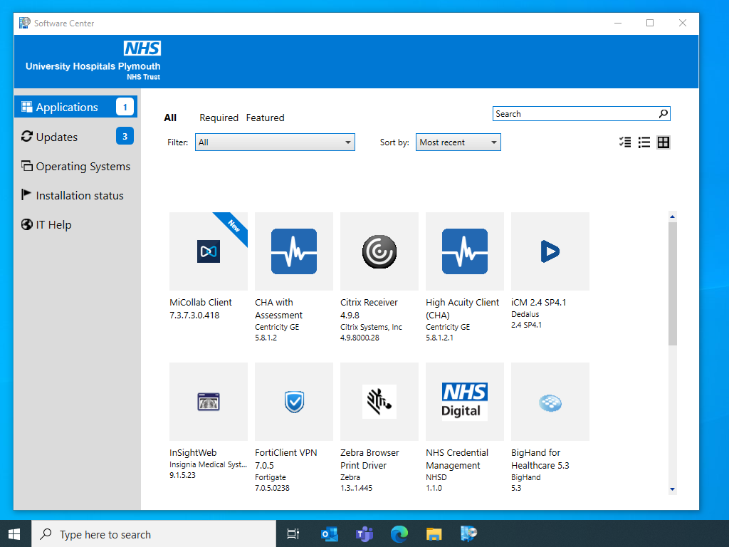
Task: Click the BigHand for Healthcare 5.3 title
Action: coord(540,459)
